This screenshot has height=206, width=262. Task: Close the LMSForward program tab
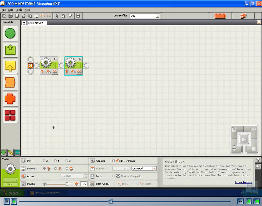(x=259, y=22)
